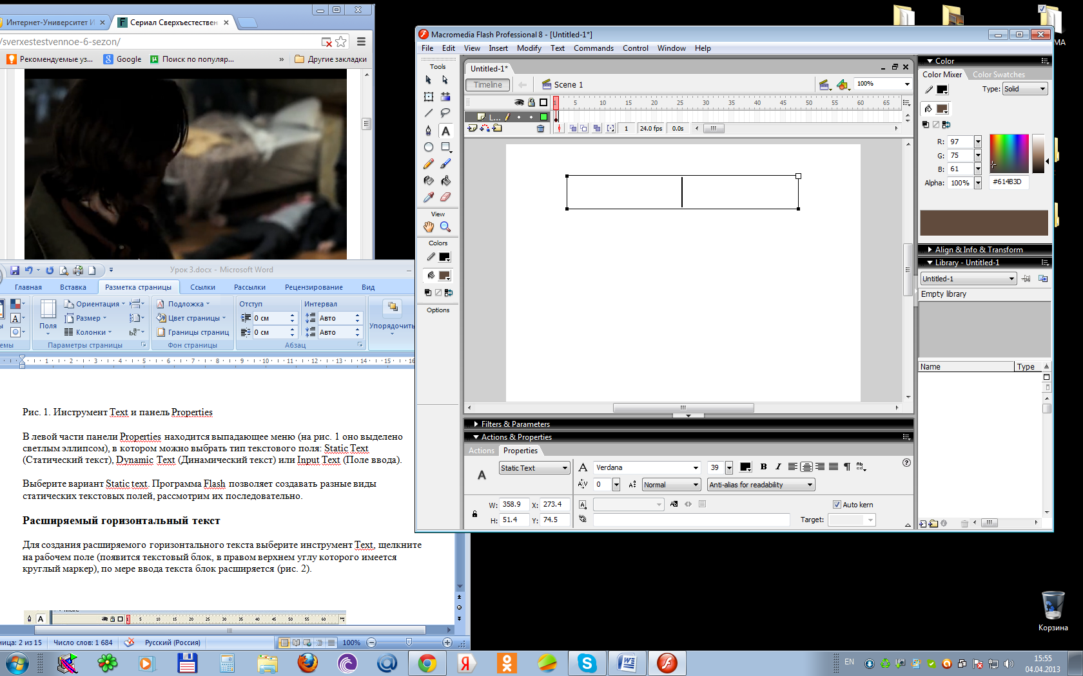The width and height of the screenshot is (1083, 676).
Task: Open the Ссылки tab in Word ribbon
Action: click(x=202, y=287)
